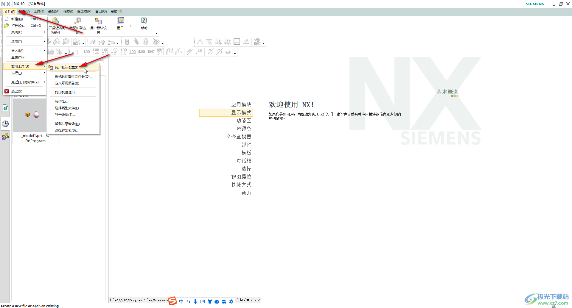Viewport: 572px width, 308px height.
Task: Expand the 窗口 button dropdown arrow
Action: [x=130, y=26]
